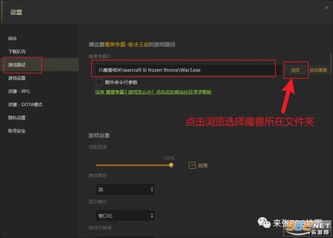The height and width of the screenshot is (238, 333).
Task: Go to 改键 - DOTA模式 settings
Action: [x=25, y=105]
